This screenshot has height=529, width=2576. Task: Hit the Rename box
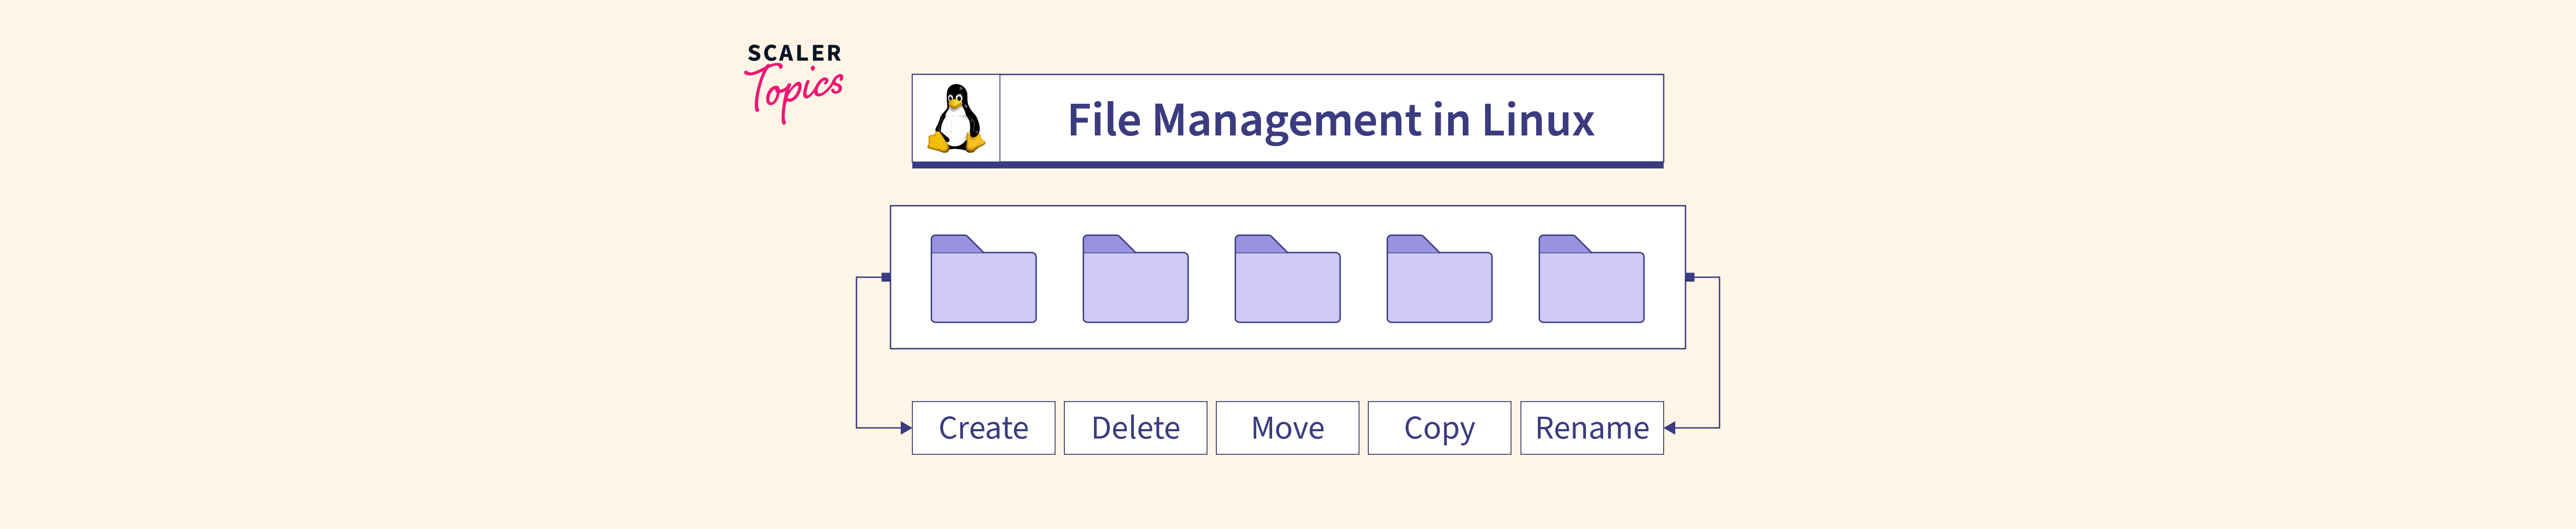[x=1591, y=428]
